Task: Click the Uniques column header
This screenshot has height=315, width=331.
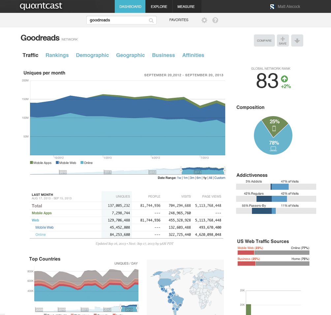Action: [x=123, y=196]
